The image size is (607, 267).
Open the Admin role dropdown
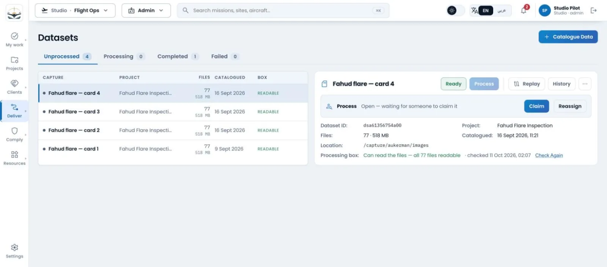coord(146,11)
